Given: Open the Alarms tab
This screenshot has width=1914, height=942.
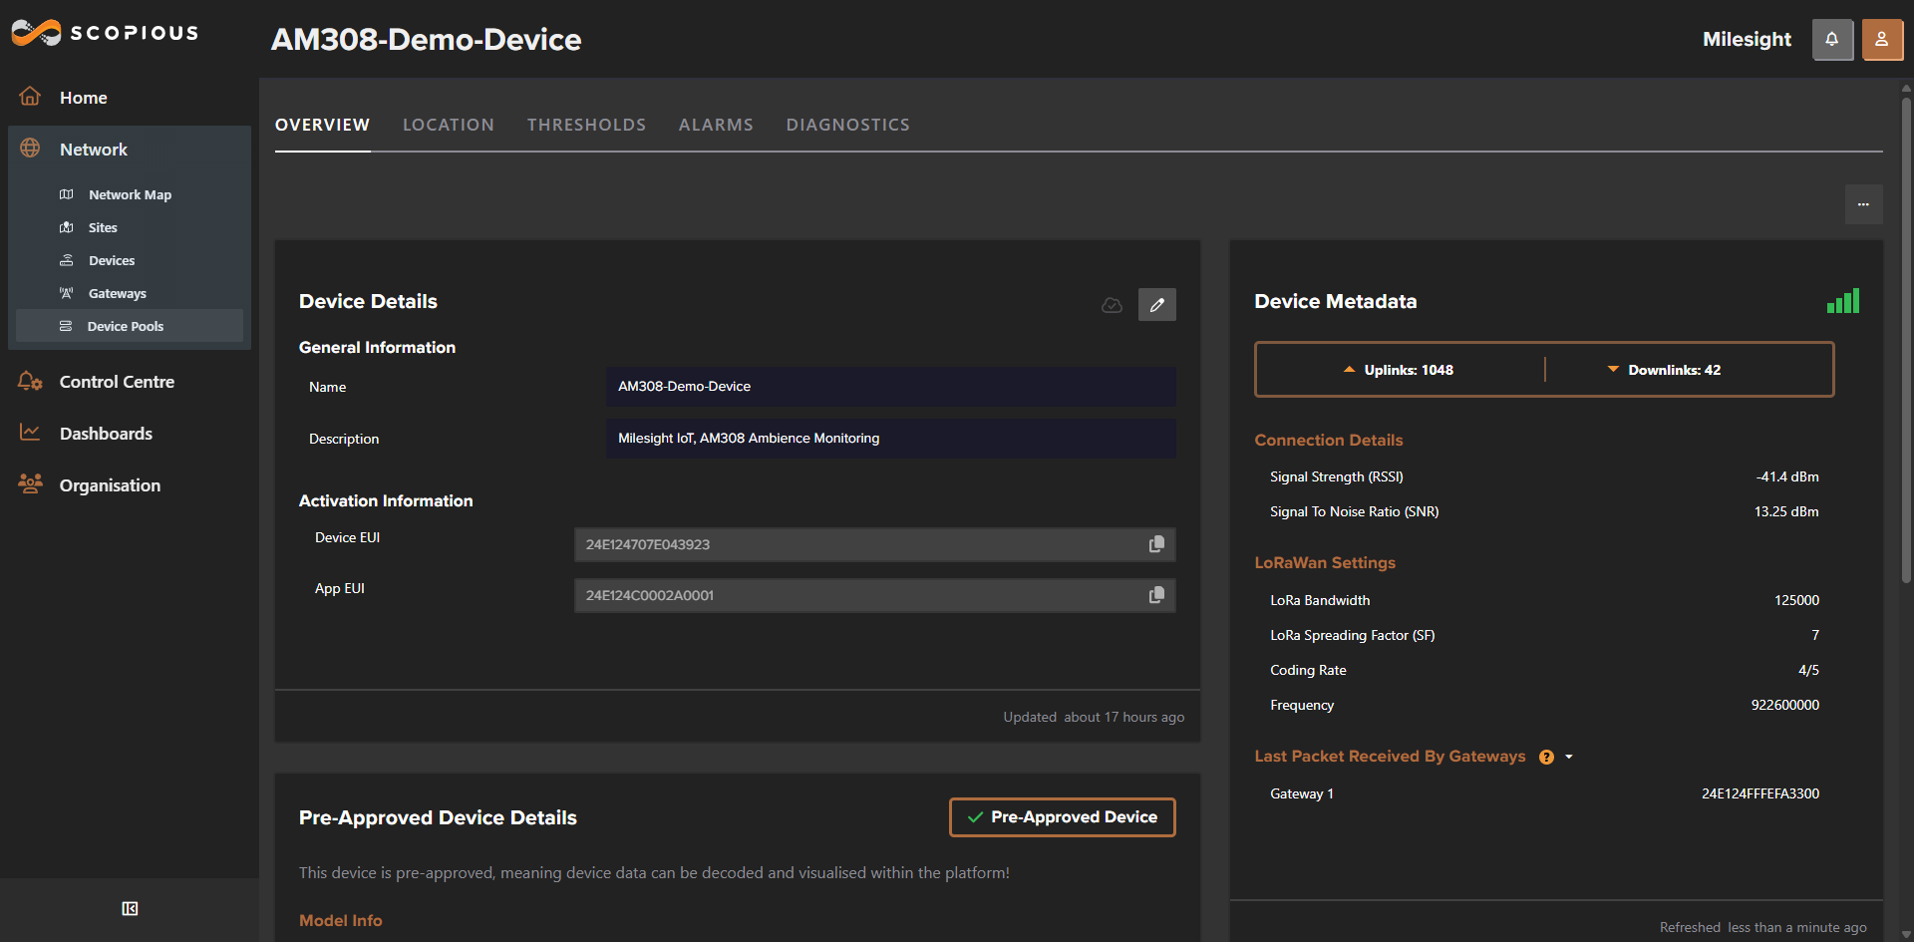Looking at the screenshot, I should [716, 125].
